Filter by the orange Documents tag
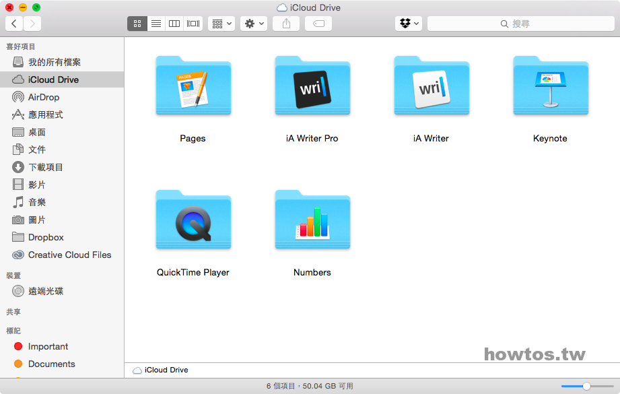 (x=62, y=364)
